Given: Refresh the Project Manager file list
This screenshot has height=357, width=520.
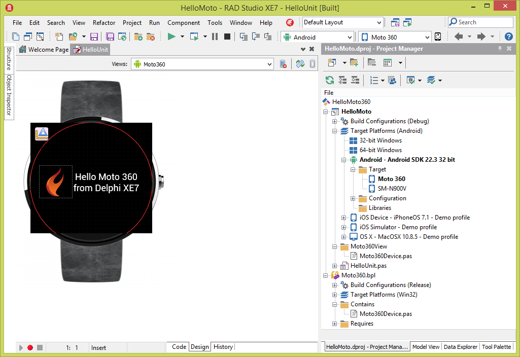Looking at the screenshot, I should point(329,80).
